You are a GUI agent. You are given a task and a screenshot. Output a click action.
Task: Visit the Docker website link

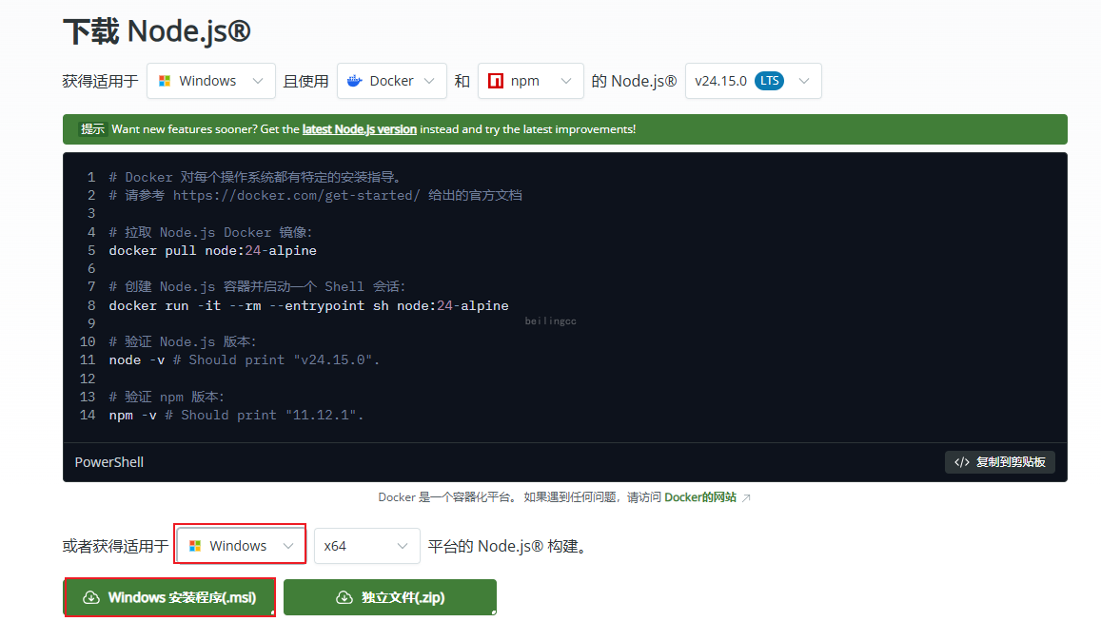pos(700,497)
